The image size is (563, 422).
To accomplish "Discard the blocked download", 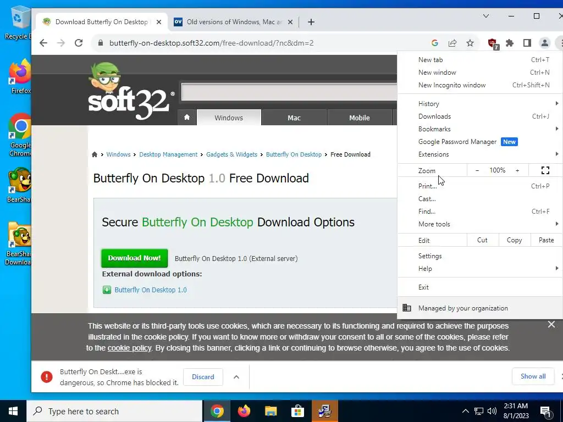I will tap(203, 377).
